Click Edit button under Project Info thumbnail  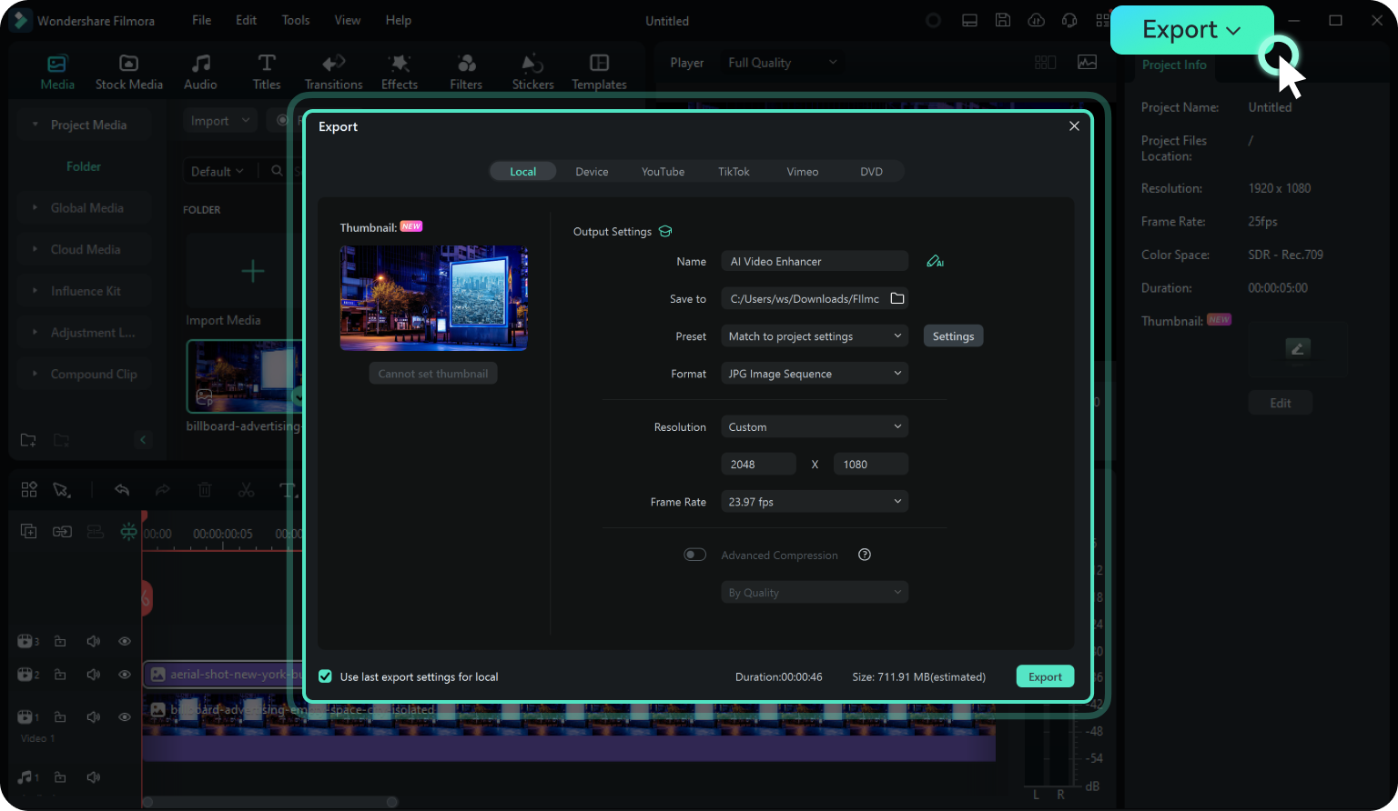point(1280,403)
